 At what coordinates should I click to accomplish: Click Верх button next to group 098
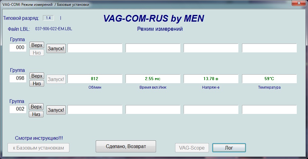pos(37,76)
